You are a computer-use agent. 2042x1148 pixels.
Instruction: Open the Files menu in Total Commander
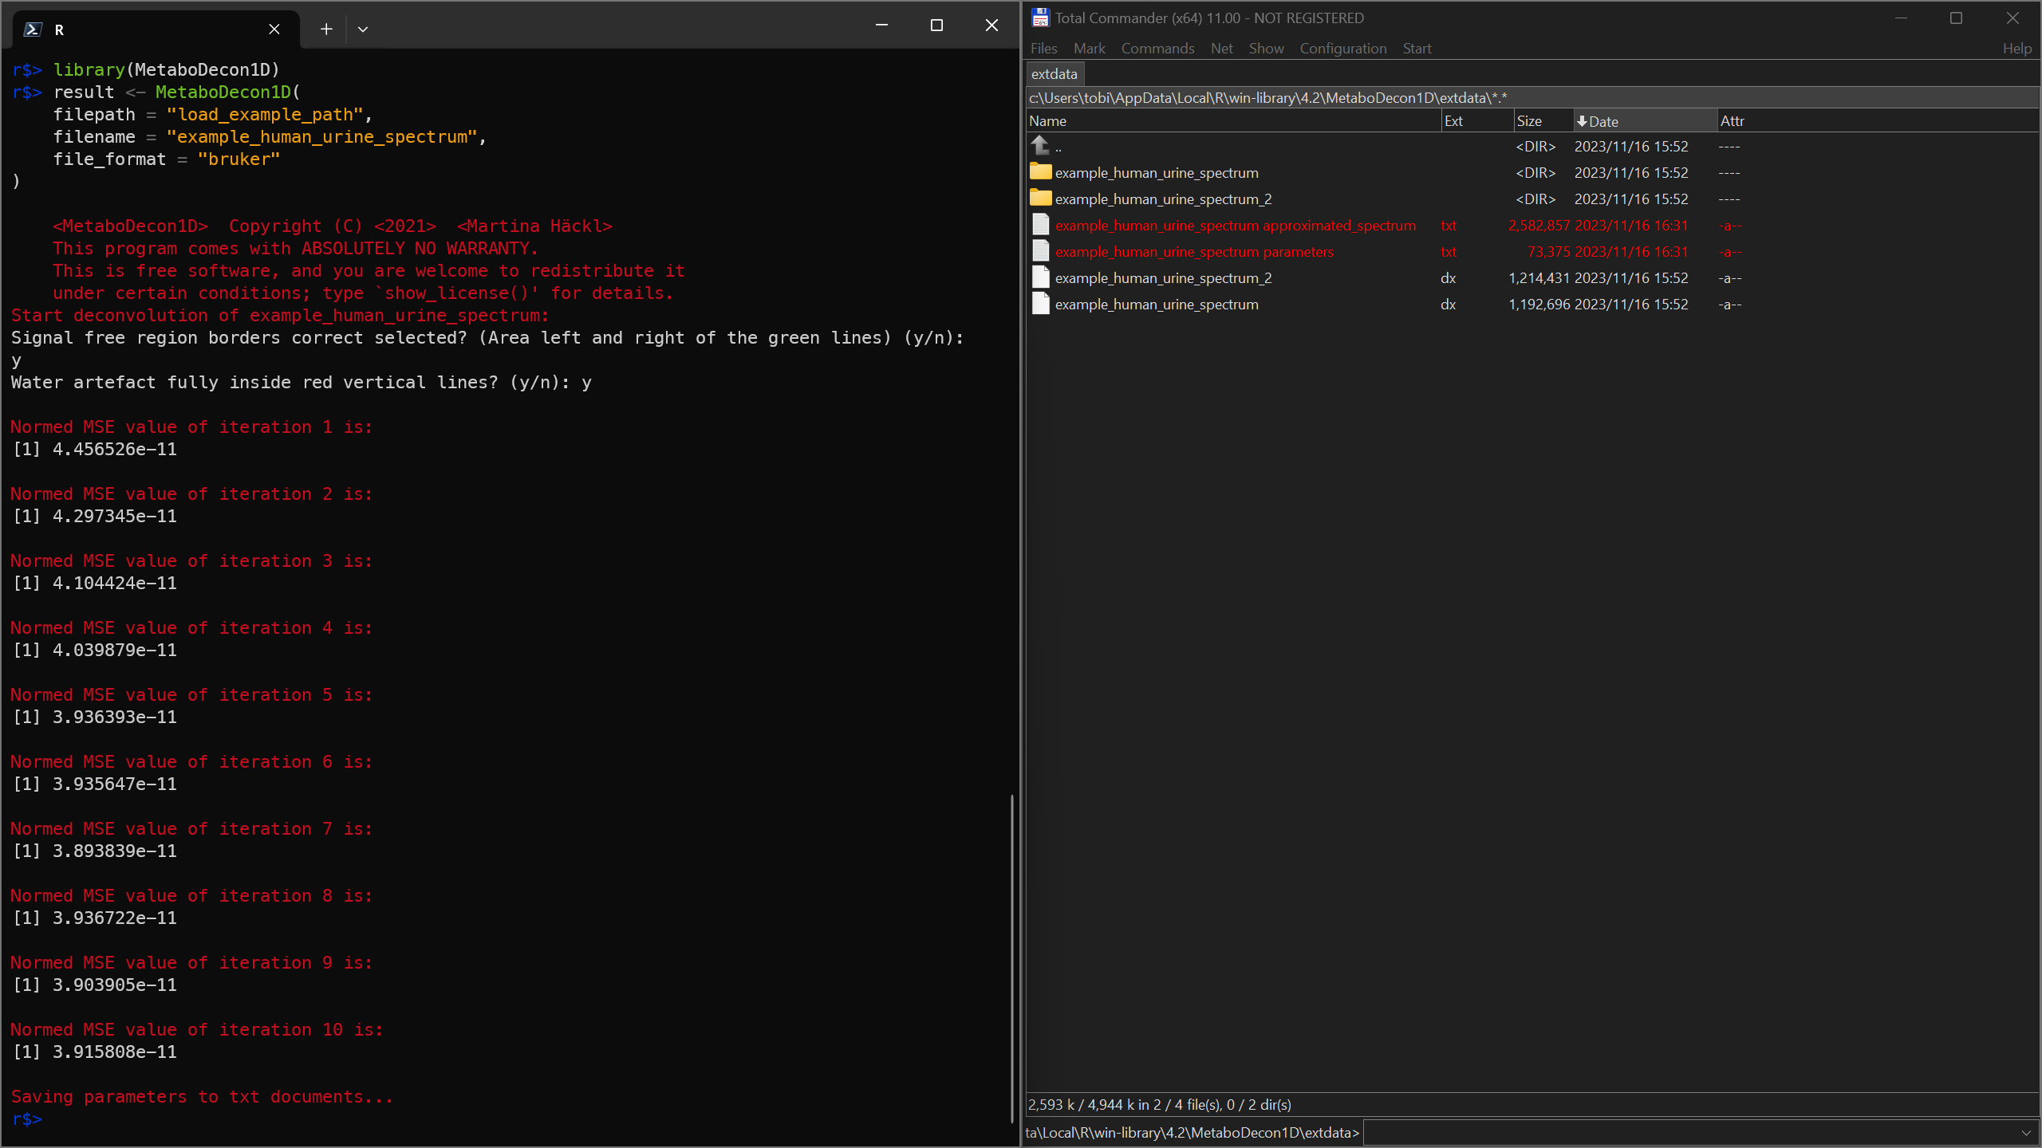[1044, 49]
